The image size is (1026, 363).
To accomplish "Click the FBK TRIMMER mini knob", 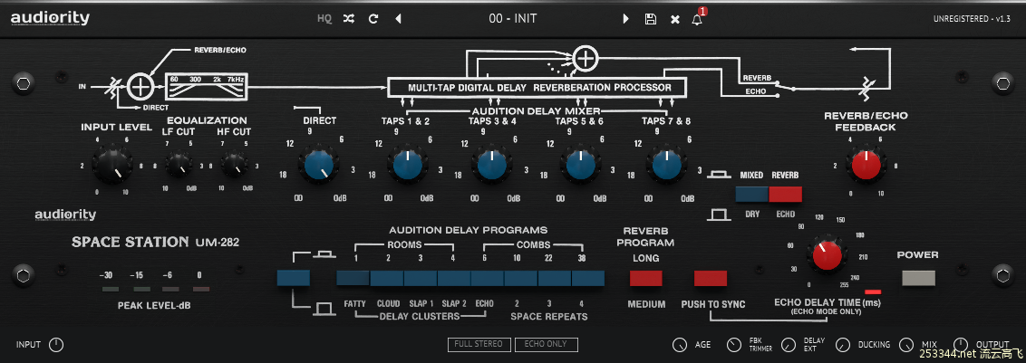I will 734,345.
